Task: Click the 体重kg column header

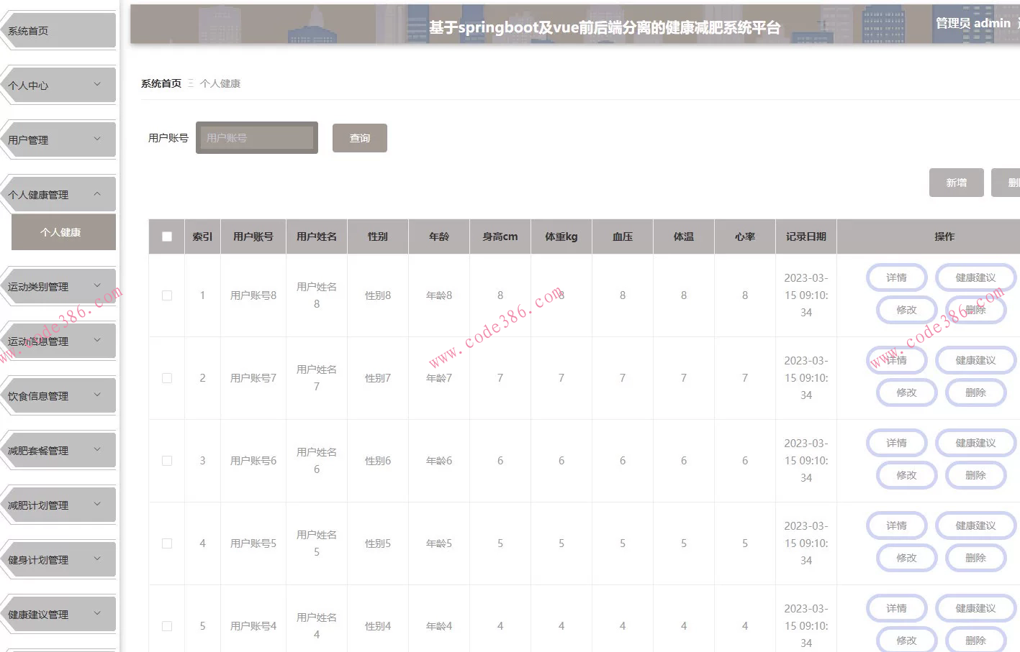Action: (561, 237)
